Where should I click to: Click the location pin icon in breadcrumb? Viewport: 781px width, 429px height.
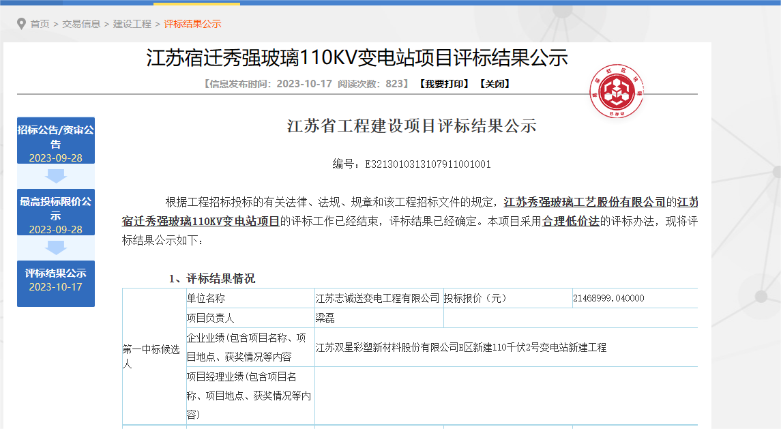coord(21,24)
